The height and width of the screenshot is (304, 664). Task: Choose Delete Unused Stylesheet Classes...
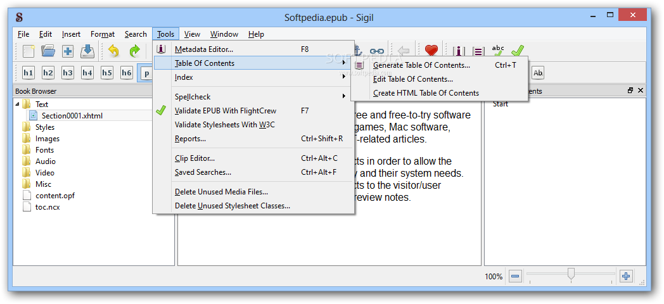pyautogui.click(x=253, y=206)
